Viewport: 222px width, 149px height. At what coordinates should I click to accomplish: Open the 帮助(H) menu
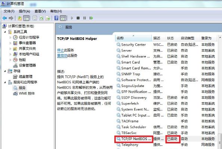[x=56, y=11]
